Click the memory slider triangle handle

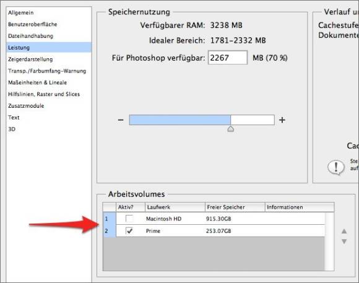[x=230, y=129]
